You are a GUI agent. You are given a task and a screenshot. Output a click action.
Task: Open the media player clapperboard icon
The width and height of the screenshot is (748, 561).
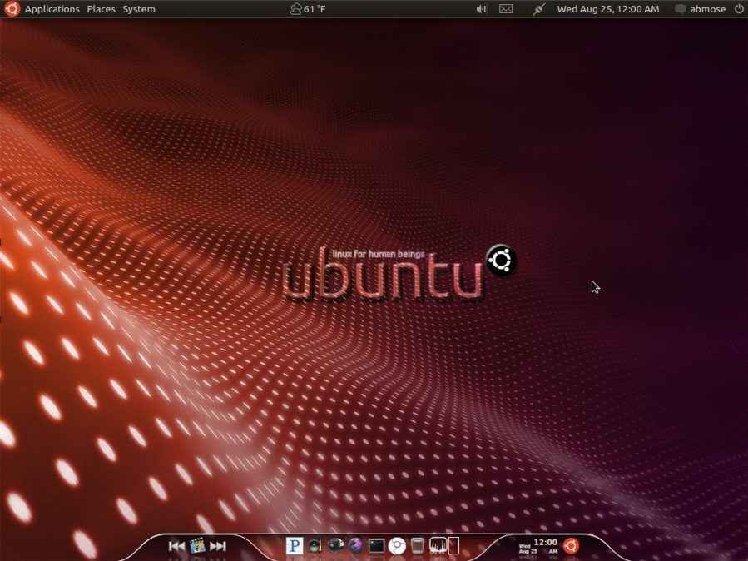click(x=197, y=546)
